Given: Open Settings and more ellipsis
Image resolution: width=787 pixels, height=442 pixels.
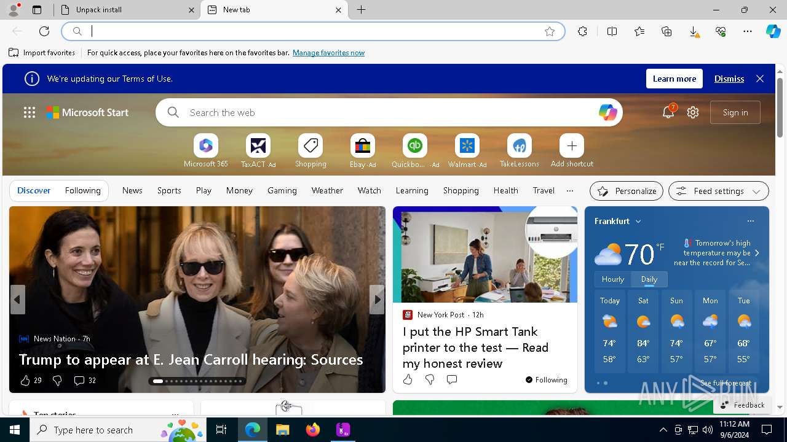Looking at the screenshot, I should 748,31.
